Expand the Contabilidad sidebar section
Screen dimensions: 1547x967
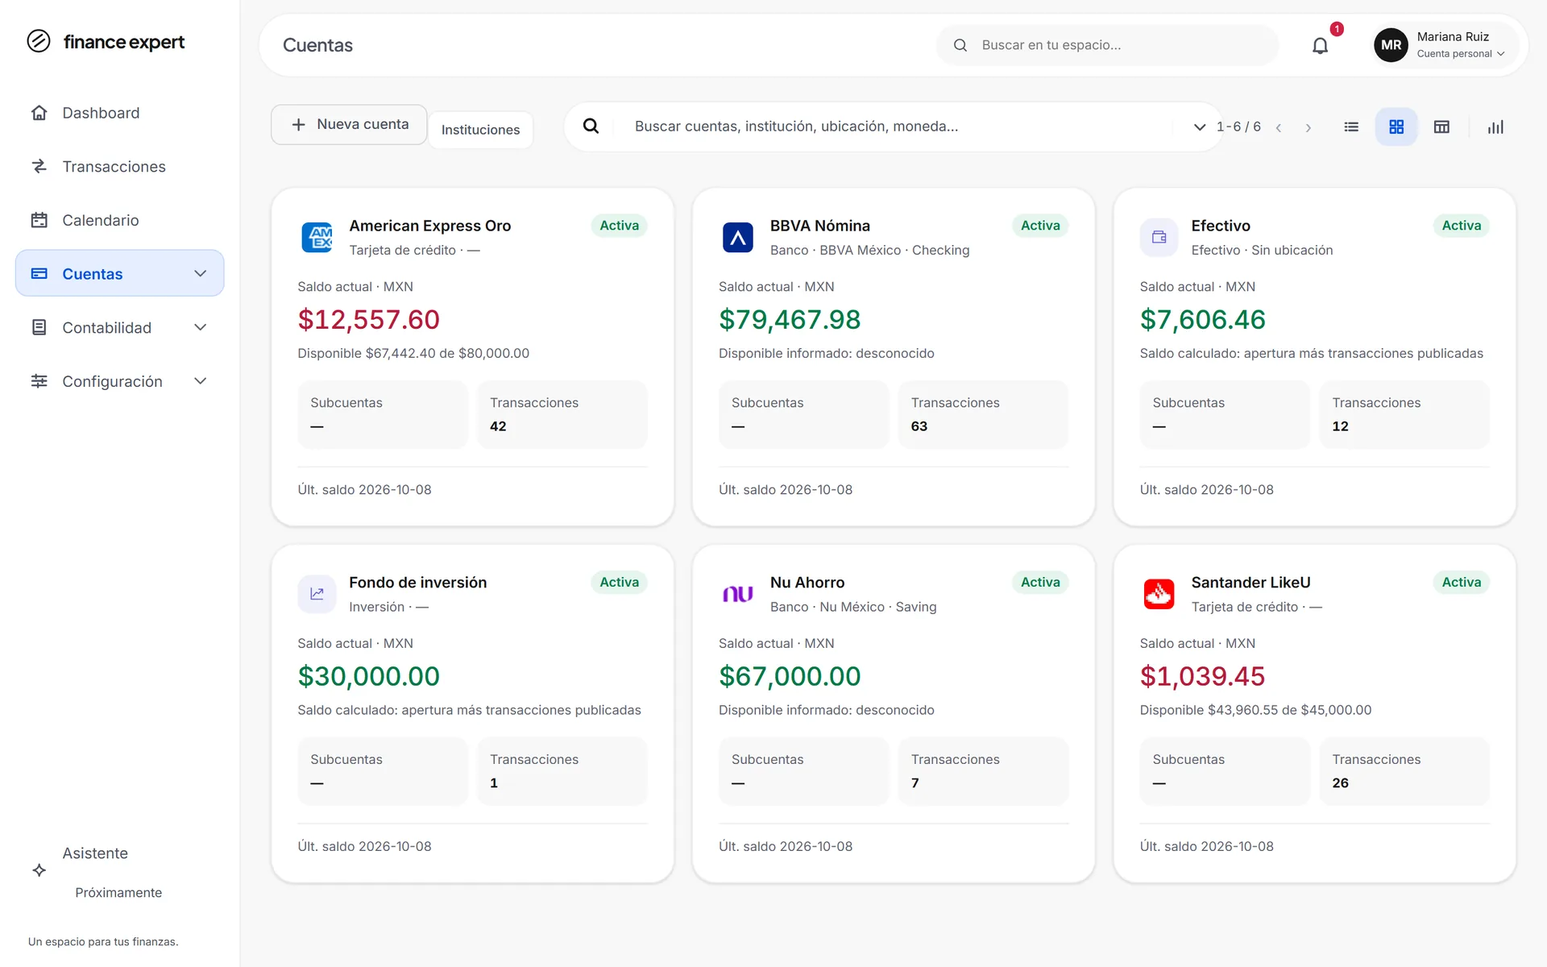pos(201,327)
